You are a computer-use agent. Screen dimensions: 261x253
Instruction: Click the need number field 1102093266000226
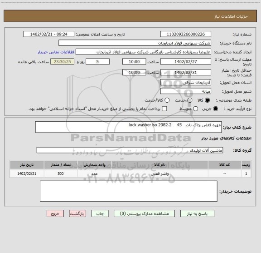[186, 34]
